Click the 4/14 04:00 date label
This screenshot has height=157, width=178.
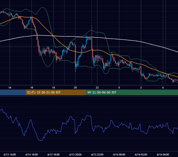[x=163, y=154]
